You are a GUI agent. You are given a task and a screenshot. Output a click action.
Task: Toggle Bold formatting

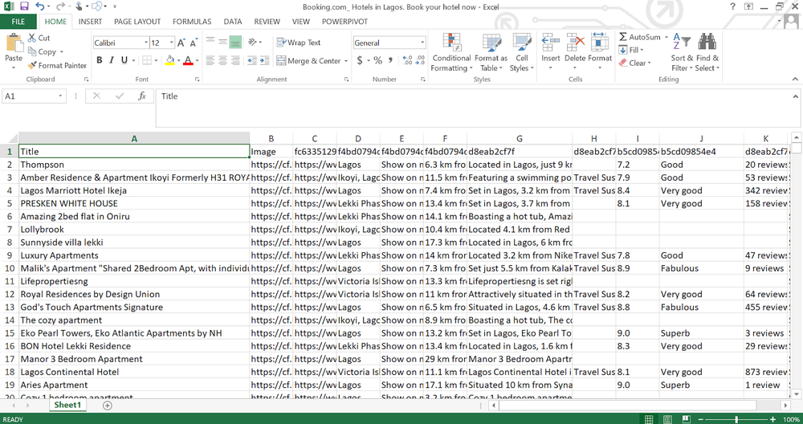point(100,60)
